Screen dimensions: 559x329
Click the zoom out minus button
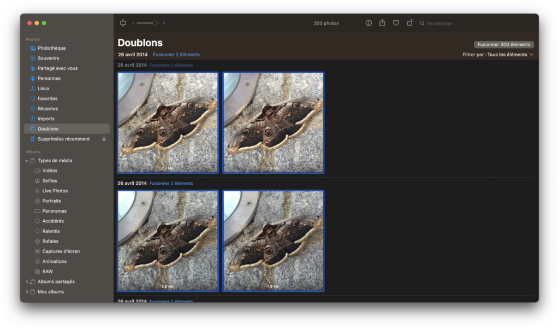pyautogui.click(x=133, y=23)
